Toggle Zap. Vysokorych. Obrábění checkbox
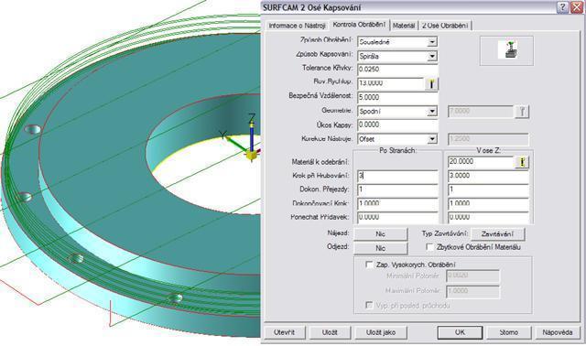The height and width of the screenshot is (346, 586). [x=369, y=265]
